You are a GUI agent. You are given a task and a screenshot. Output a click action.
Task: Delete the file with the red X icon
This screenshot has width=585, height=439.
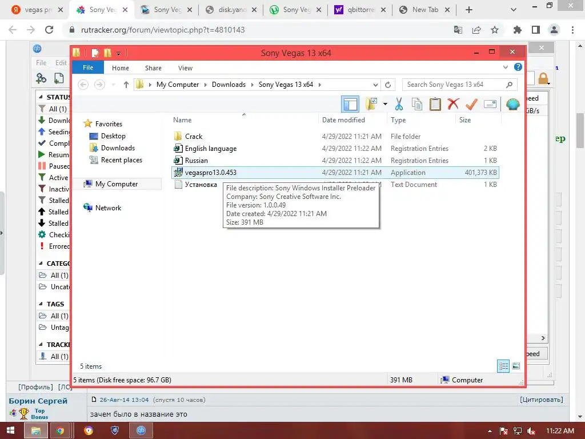[453, 104]
